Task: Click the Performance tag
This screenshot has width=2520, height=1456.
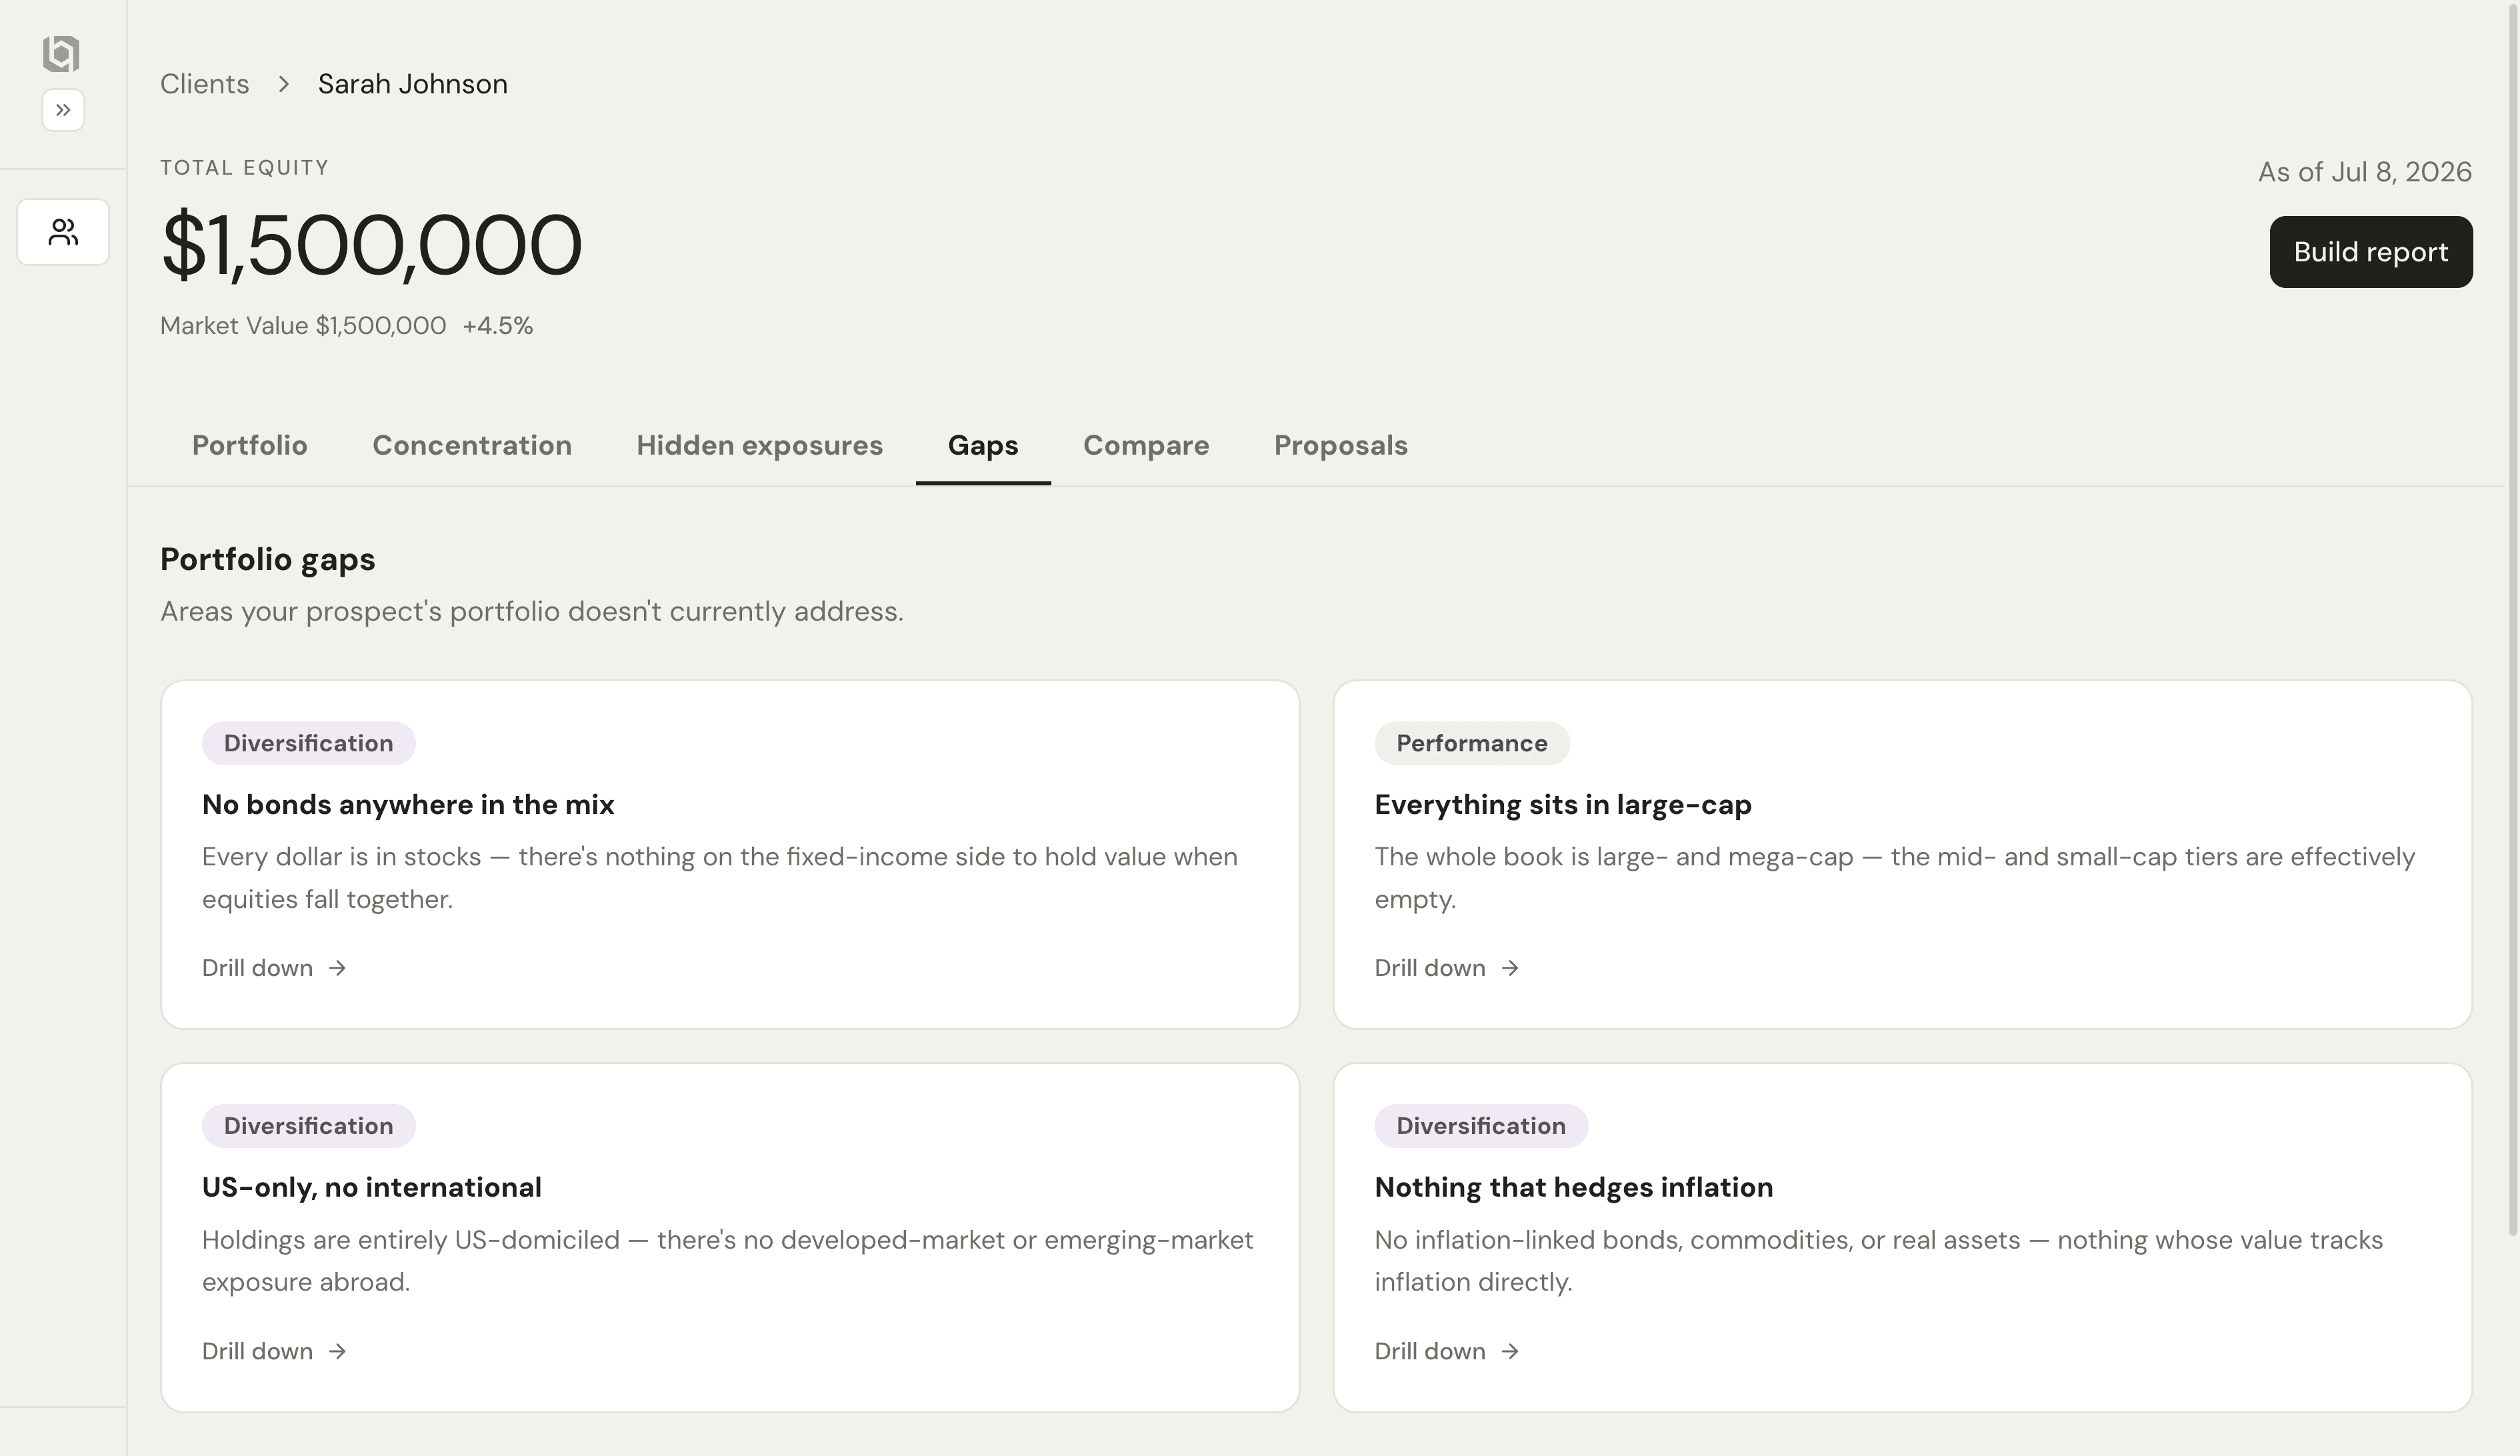Action: (1472, 743)
